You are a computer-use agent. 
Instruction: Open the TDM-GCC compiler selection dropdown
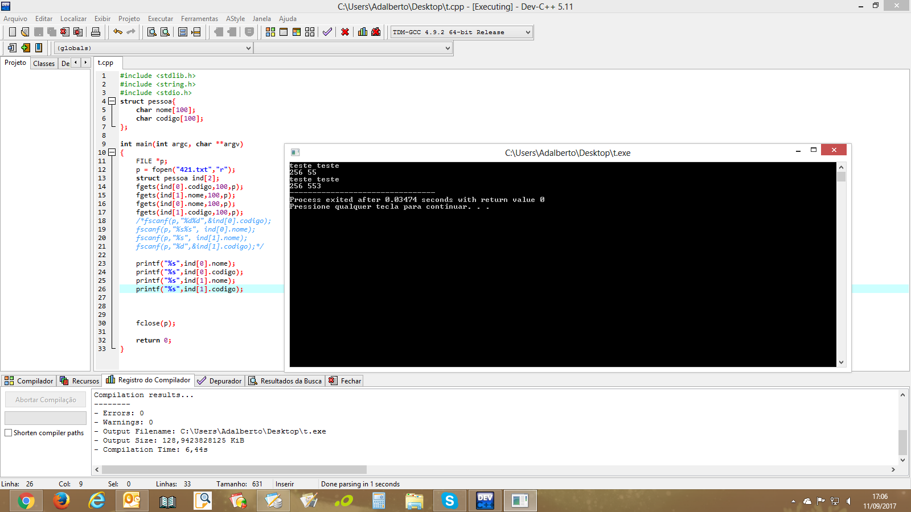point(528,32)
